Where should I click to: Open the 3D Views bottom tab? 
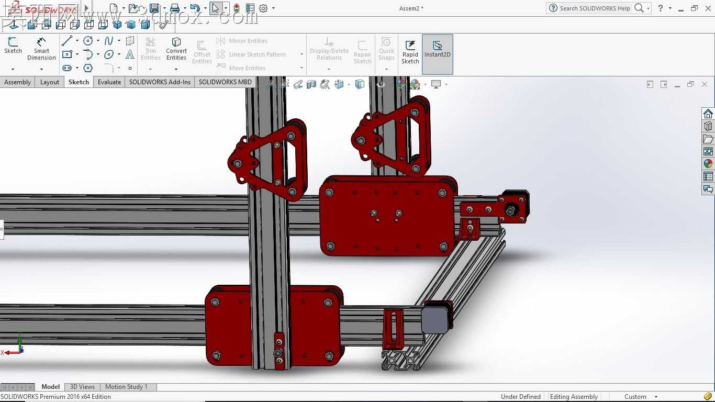[x=82, y=387]
